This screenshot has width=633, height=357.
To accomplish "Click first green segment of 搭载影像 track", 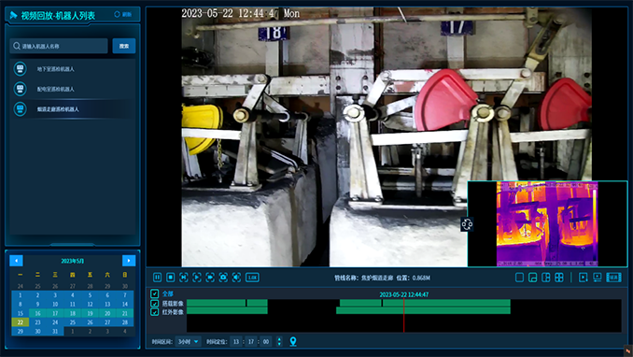I will coord(216,303).
